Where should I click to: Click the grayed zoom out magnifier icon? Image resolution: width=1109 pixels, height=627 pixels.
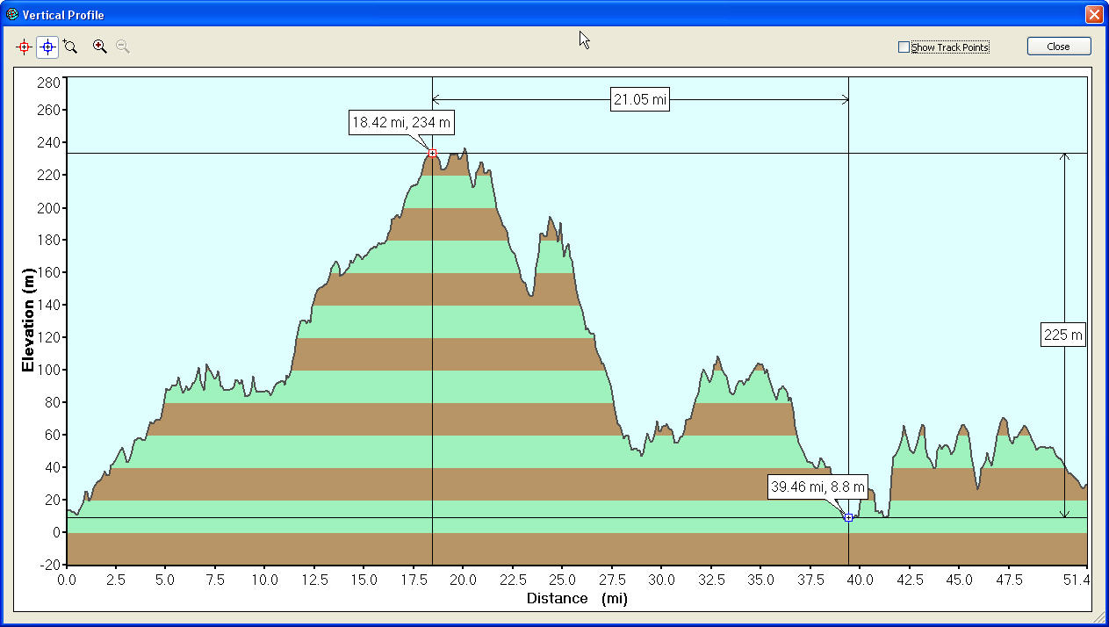click(123, 47)
